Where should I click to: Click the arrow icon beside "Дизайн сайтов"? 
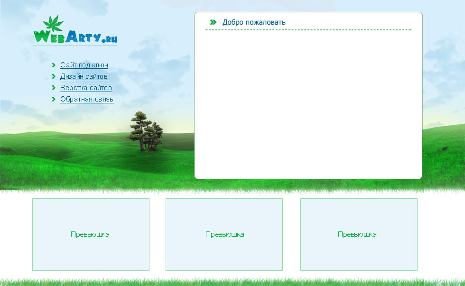point(55,76)
